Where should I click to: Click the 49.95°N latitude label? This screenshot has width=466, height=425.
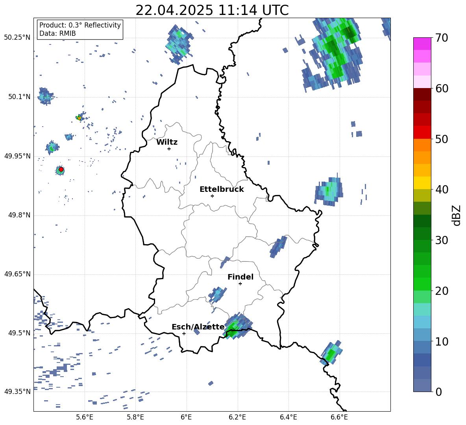pyautogui.click(x=17, y=156)
